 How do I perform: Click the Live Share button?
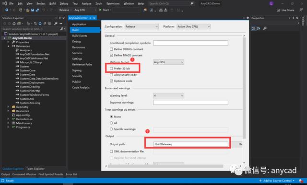pos(286,10)
